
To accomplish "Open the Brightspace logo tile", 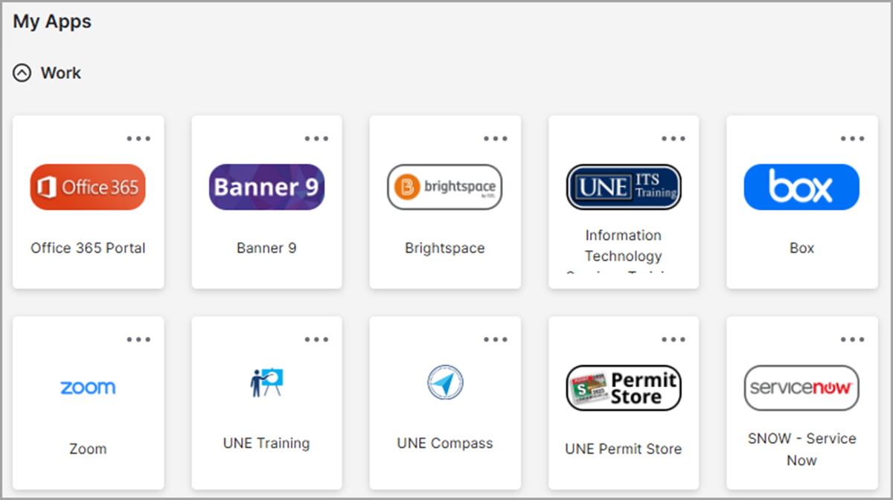I will point(445,187).
